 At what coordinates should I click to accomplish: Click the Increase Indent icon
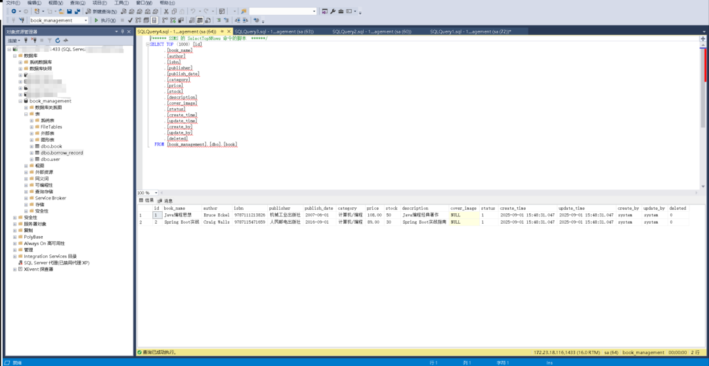tap(245, 20)
